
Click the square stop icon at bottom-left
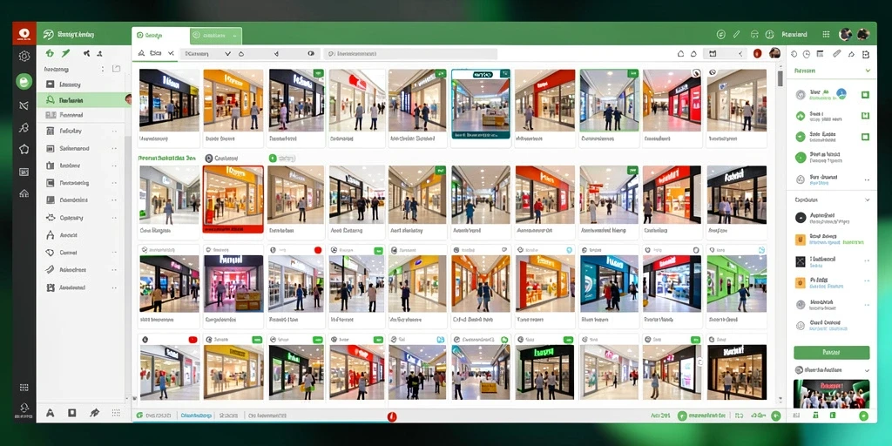tap(72, 413)
